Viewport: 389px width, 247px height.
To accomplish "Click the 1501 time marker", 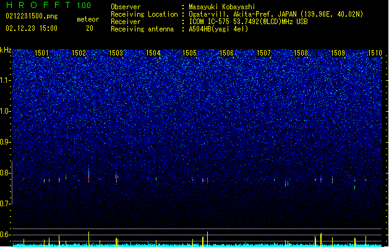I will 41,53.
